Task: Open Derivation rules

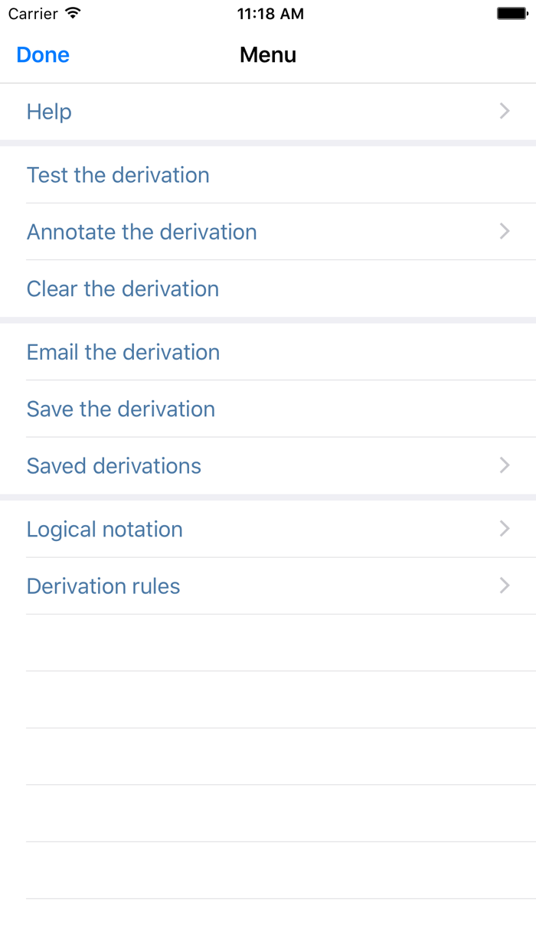Action: tap(103, 586)
